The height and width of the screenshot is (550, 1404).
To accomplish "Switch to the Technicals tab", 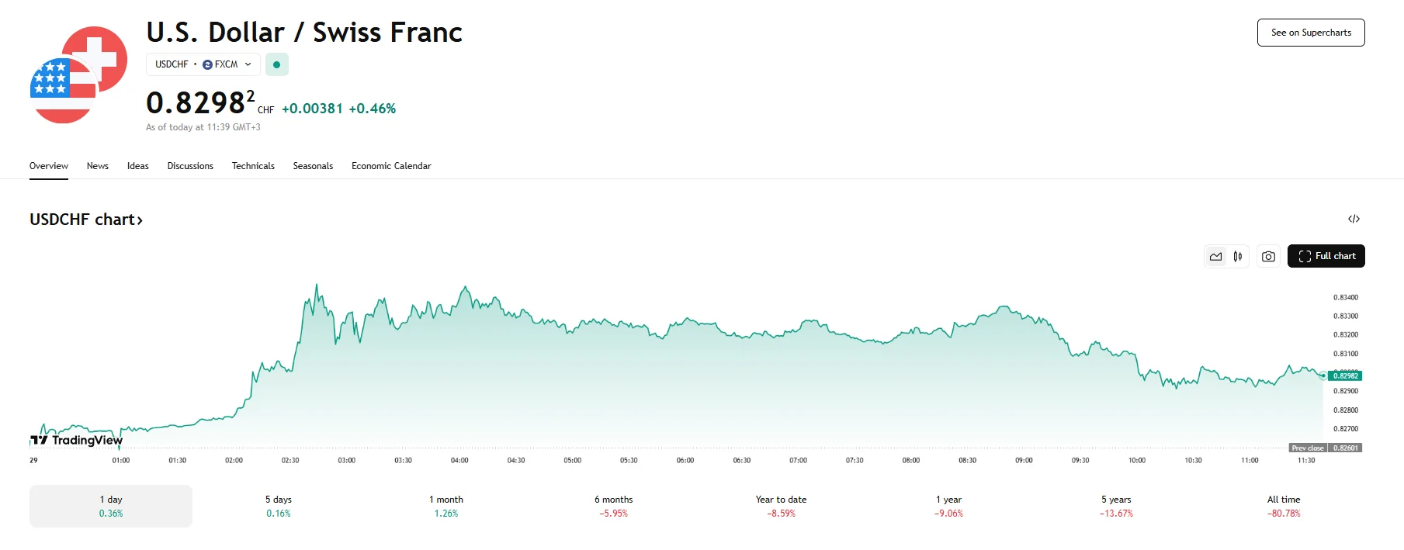I will pos(253,166).
